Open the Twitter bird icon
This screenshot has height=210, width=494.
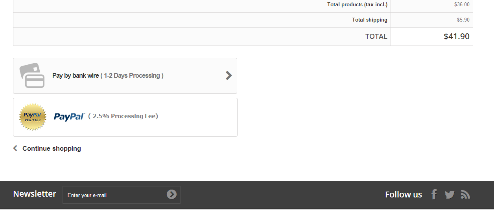(x=450, y=194)
